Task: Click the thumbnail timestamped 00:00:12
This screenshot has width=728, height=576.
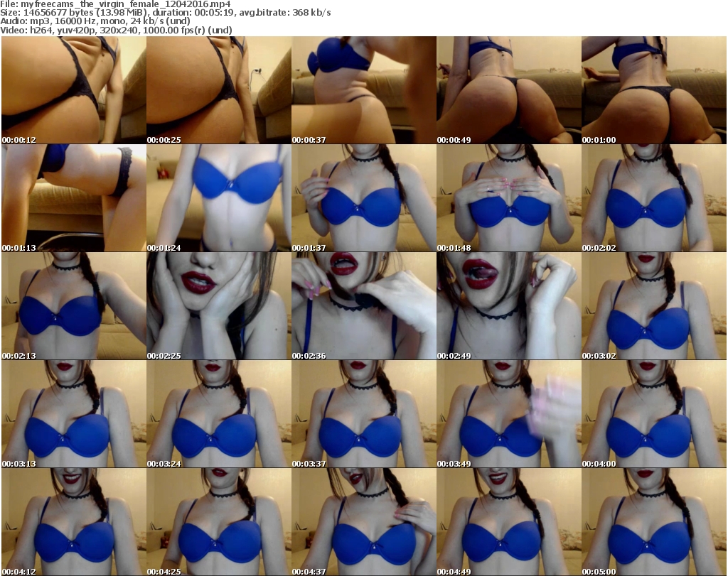Action: tap(73, 90)
